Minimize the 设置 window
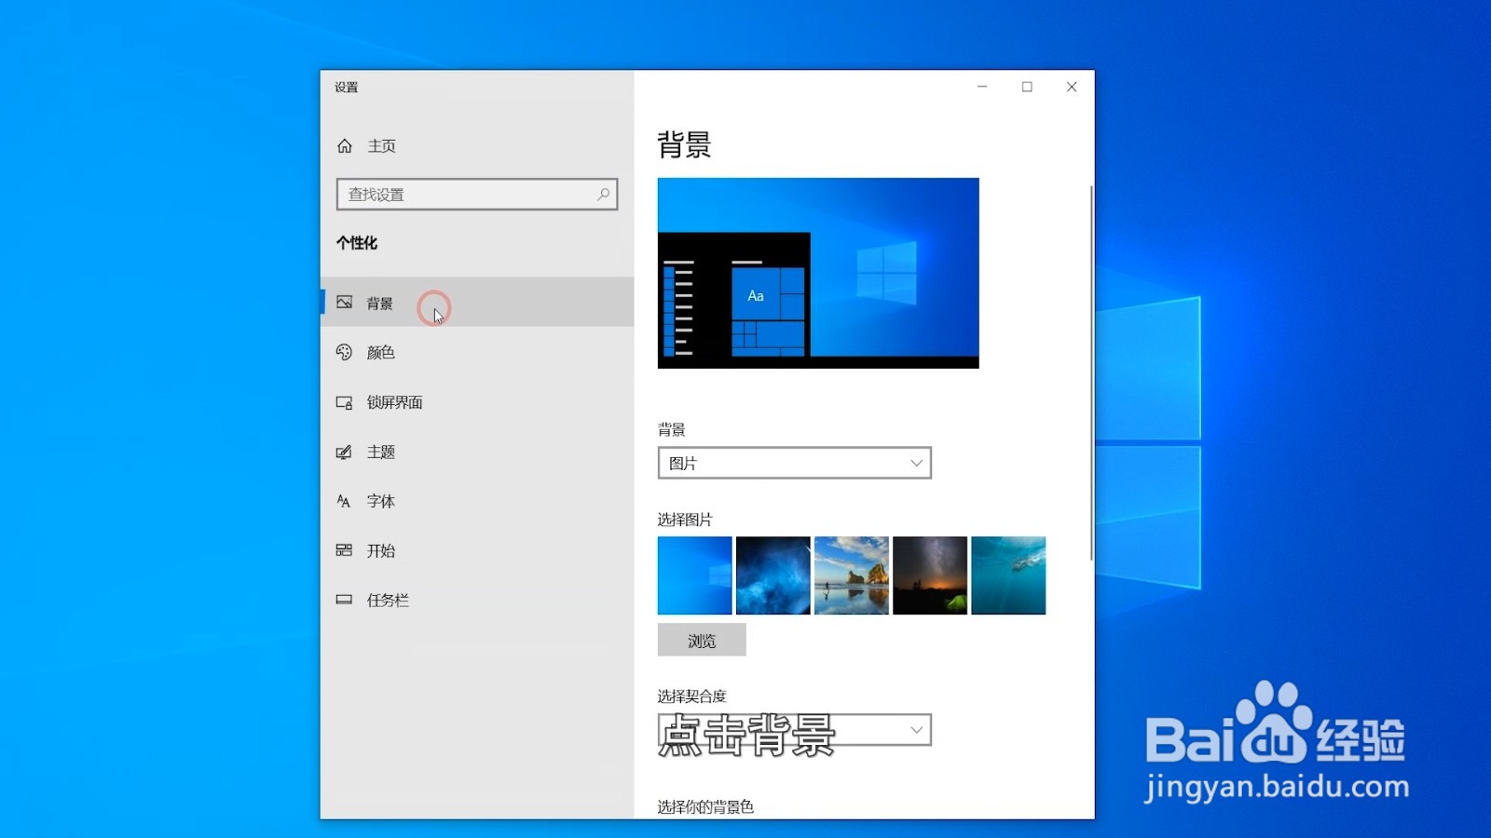The height and width of the screenshot is (838, 1491). click(982, 87)
